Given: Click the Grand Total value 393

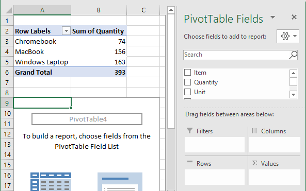Looking at the screenshot, I should pyautogui.click(x=99, y=72).
